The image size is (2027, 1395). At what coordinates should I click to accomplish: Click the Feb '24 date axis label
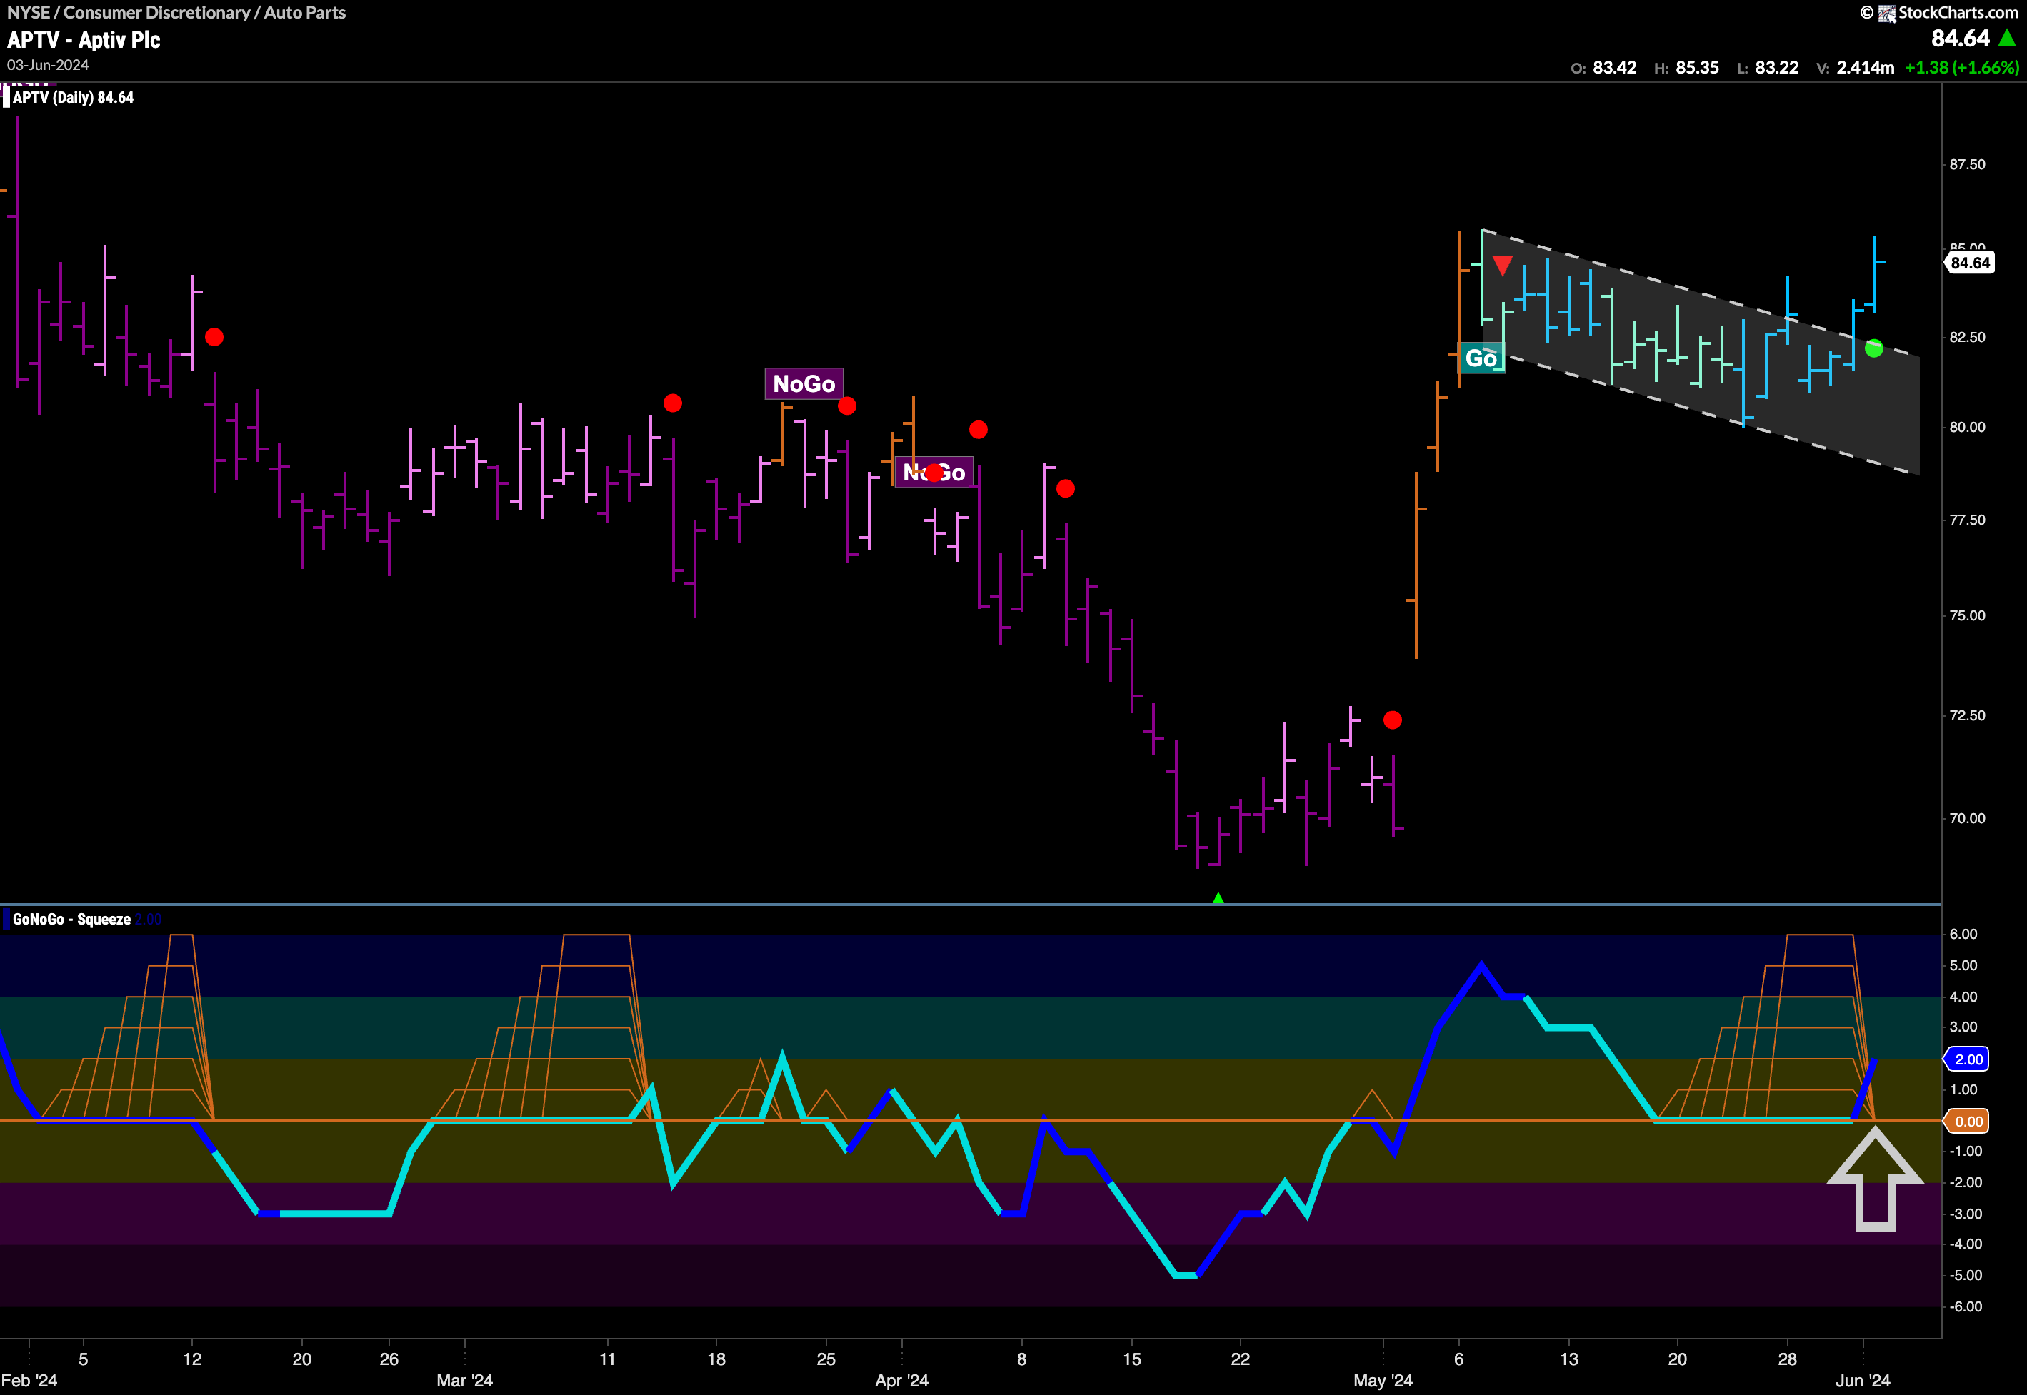pyautogui.click(x=30, y=1380)
